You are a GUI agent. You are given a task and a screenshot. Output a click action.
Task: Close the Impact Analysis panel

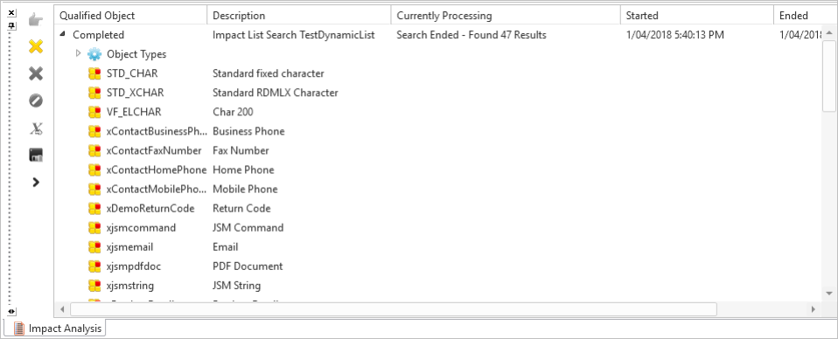click(x=11, y=13)
